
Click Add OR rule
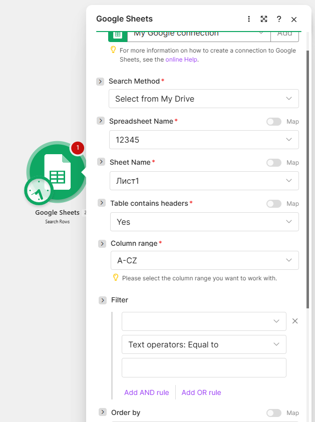pos(201,392)
